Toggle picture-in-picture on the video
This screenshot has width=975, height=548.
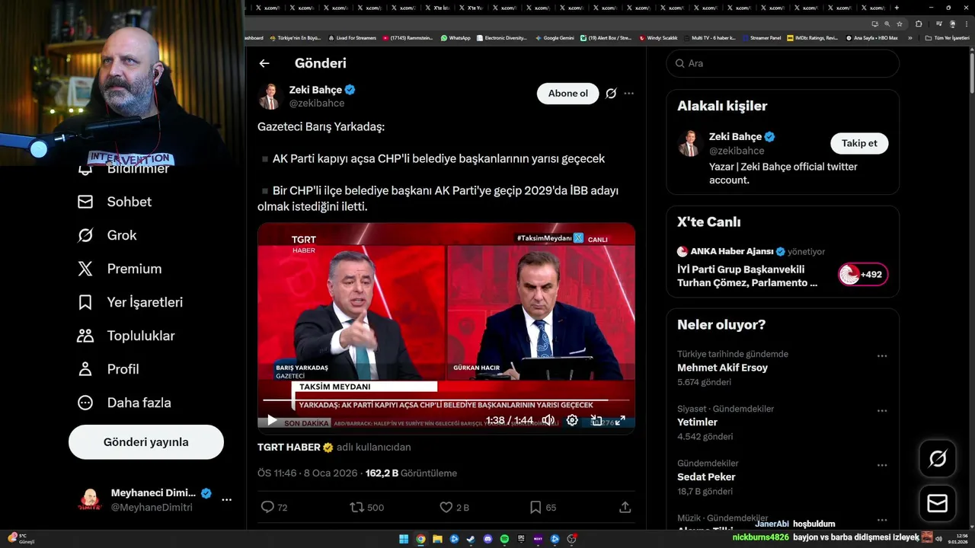(596, 420)
